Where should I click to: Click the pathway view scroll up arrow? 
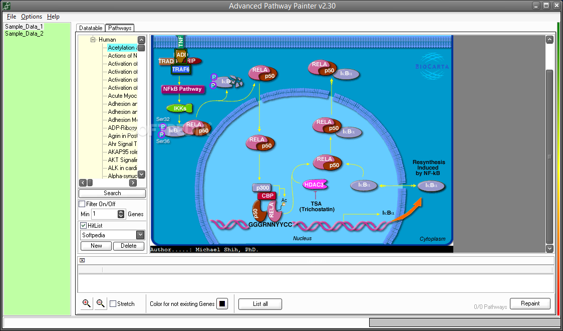[x=549, y=40]
